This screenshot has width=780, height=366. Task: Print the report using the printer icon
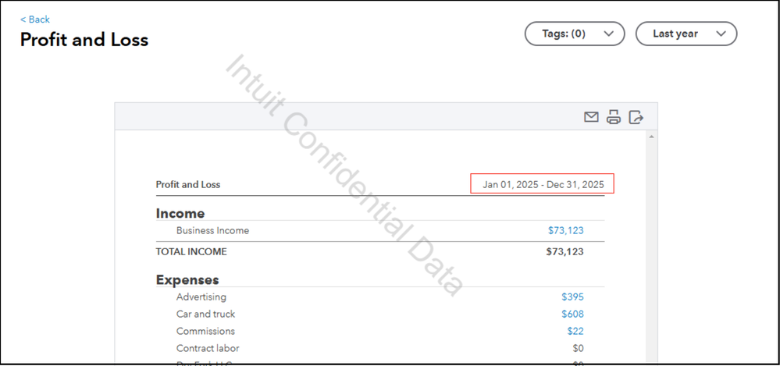click(614, 118)
